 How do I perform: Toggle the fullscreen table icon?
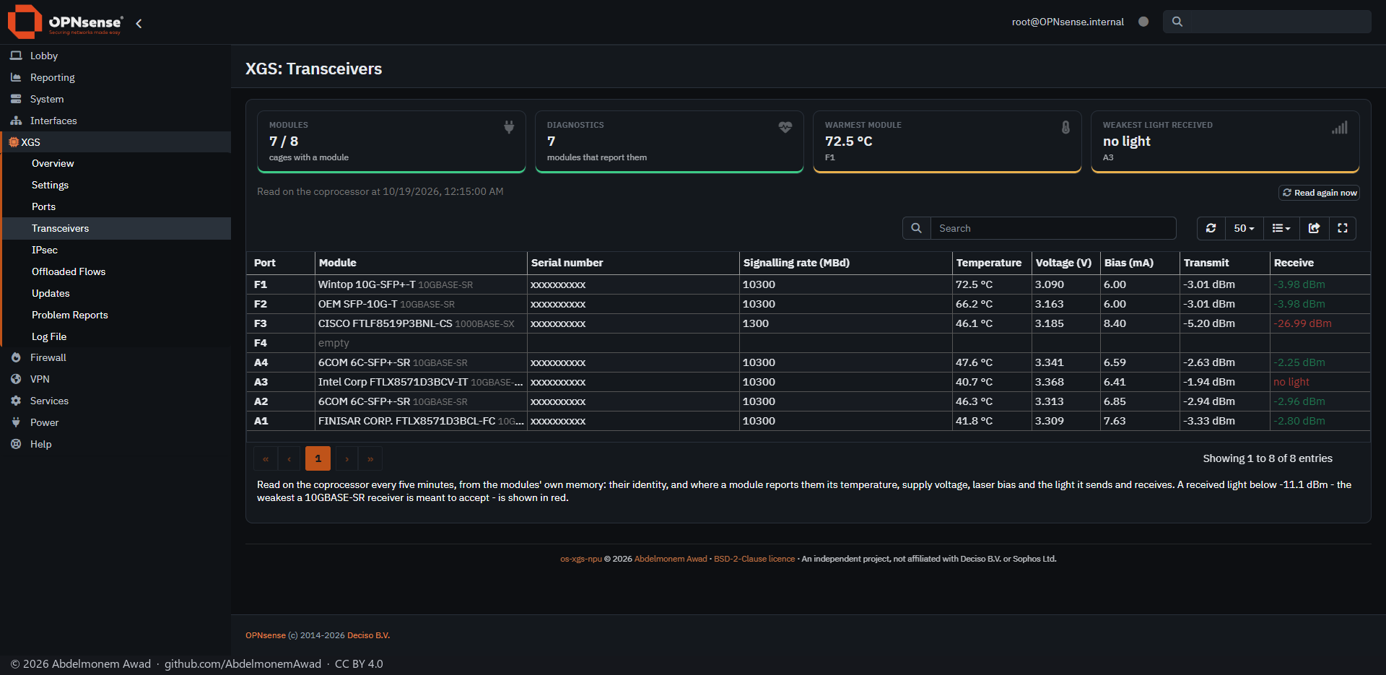[1343, 228]
